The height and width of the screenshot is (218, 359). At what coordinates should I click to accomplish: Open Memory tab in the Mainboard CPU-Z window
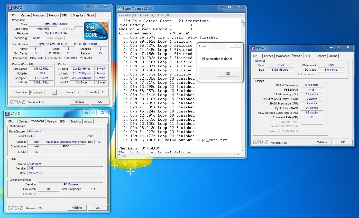[52, 121]
